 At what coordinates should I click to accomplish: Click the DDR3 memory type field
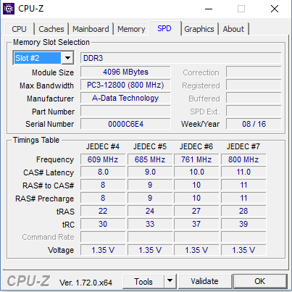181,58
